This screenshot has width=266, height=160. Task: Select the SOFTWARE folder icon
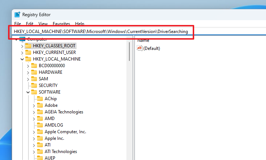pyautogui.click(x=34, y=92)
